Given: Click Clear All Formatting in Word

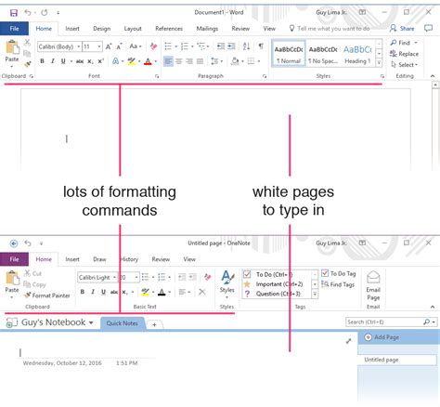Looking at the screenshot, I should coord(153,46).
